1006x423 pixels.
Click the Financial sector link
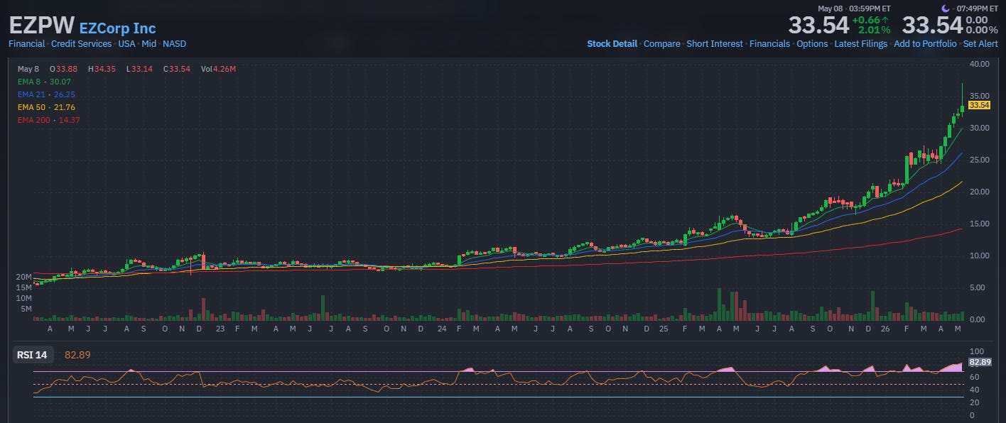point(26,44)
